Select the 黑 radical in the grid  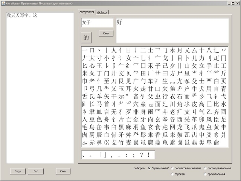pyautogui.click(x=121, y=127)
